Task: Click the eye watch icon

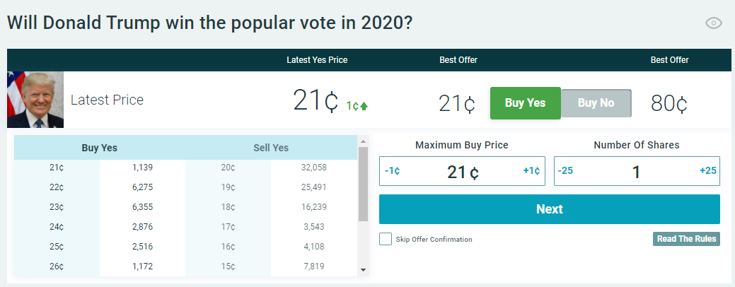Action: [x=714, y=23]
